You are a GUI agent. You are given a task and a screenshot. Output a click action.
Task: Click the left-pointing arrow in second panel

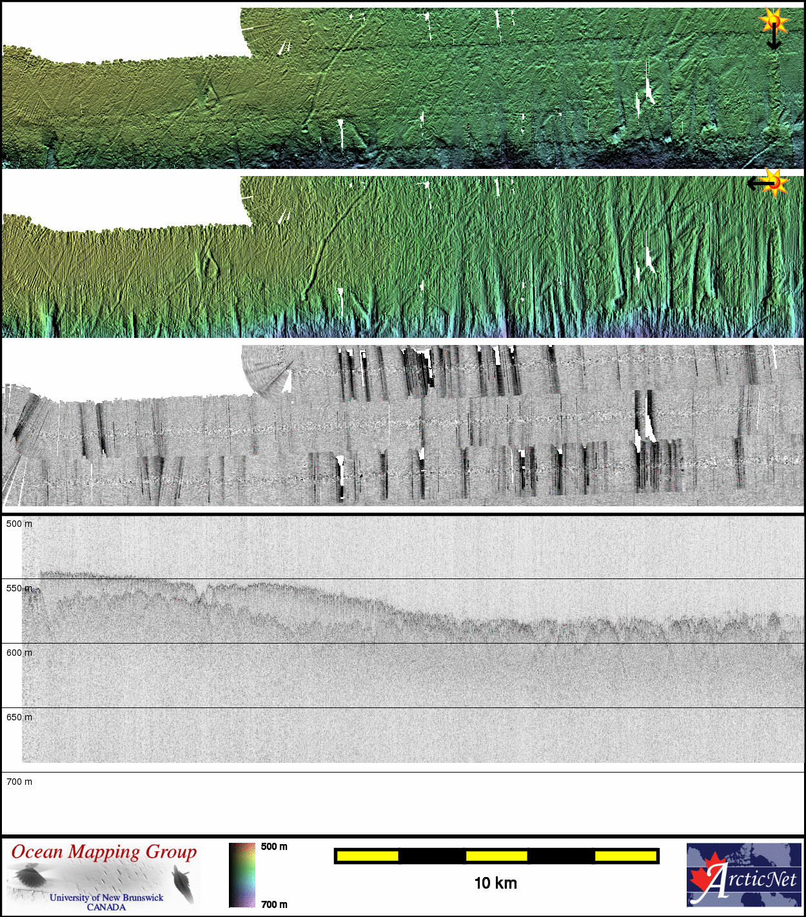tap(758, 184)
